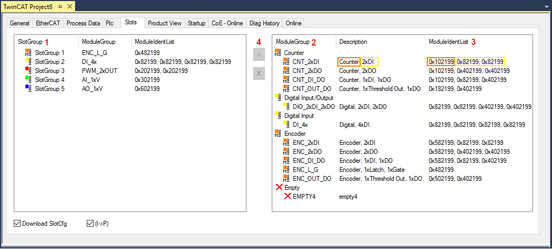Click the SlotGroup 3 red module icon
Image resolution: width=552 pixels, height=249 pixels.
28,71
